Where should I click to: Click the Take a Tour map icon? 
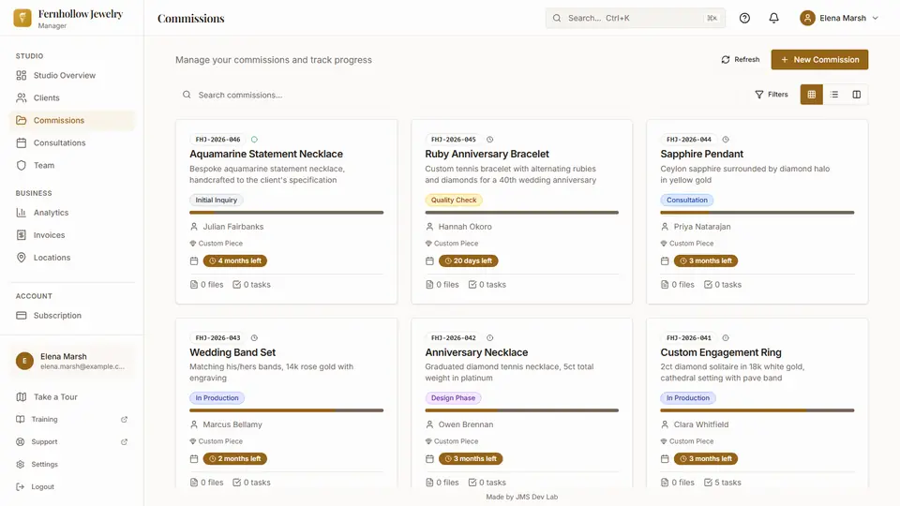click(x=22, y=396)
